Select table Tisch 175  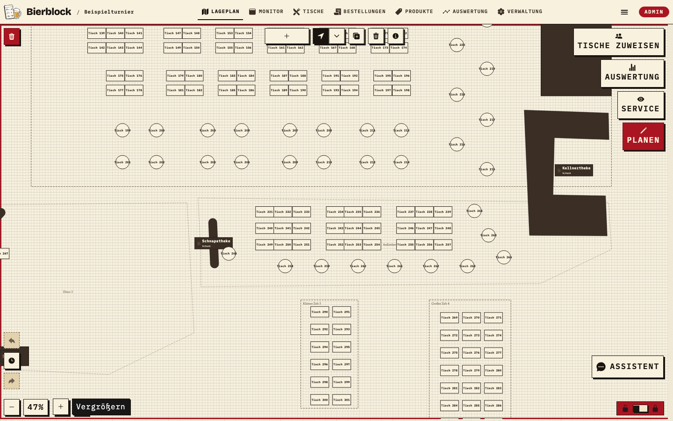pyautogui.click(x=115, y=76)
